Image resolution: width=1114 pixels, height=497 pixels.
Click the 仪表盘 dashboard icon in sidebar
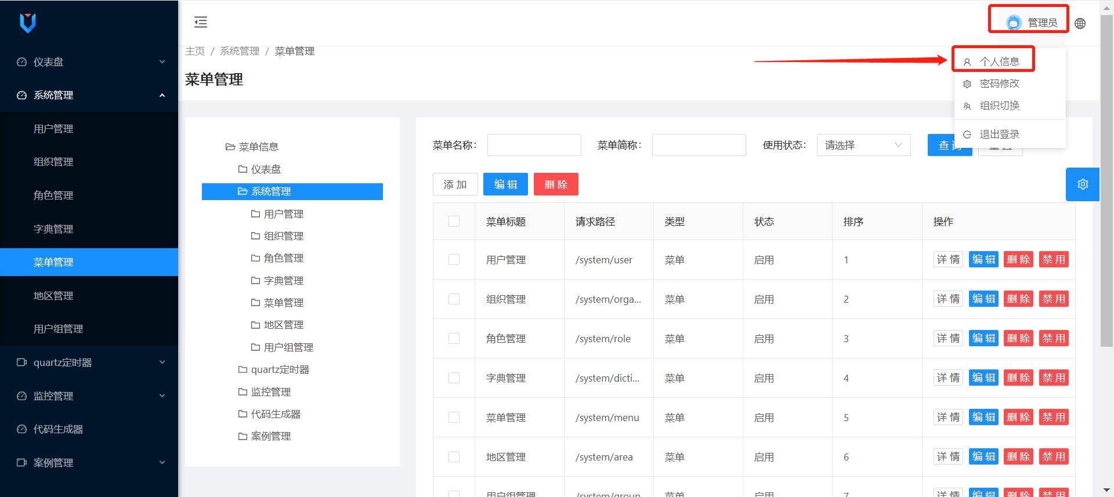[x=22, y=62]
